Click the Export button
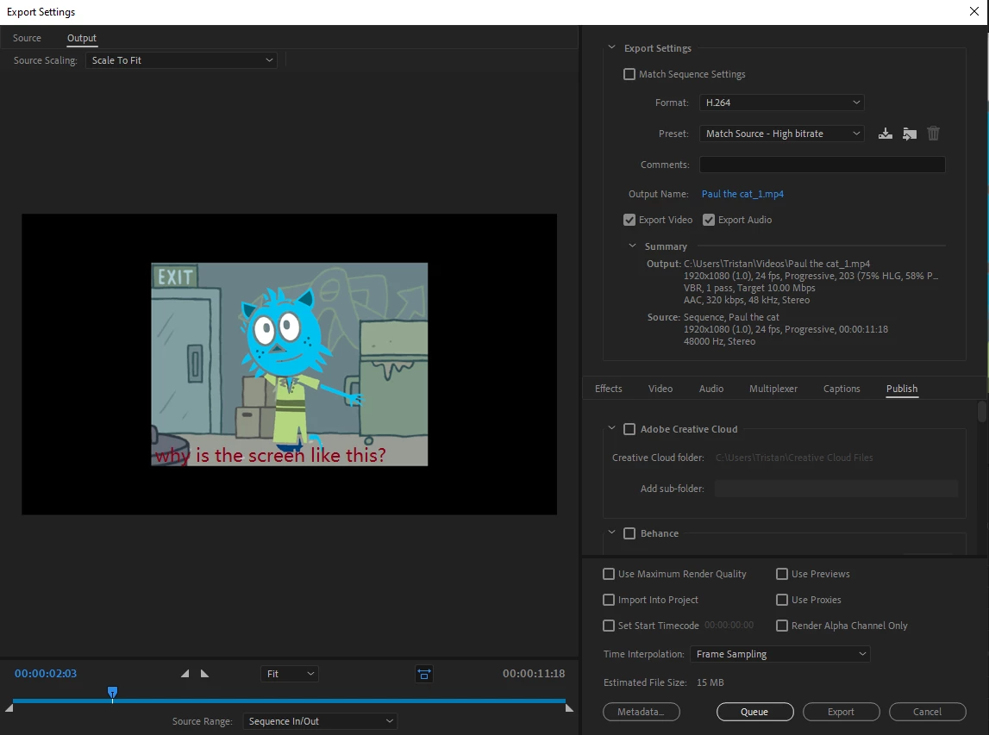The image size is (989, 735). [841, 712]
